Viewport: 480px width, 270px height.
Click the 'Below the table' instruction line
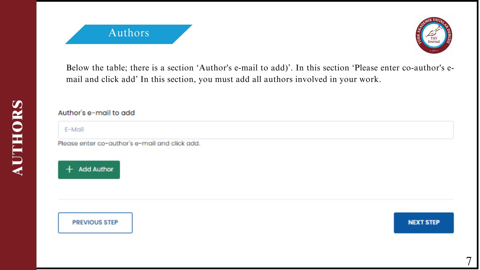[260, 68]
